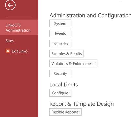133x117 pixels.
Task: Click the back arrow circle icon
Action: (10, 5)
